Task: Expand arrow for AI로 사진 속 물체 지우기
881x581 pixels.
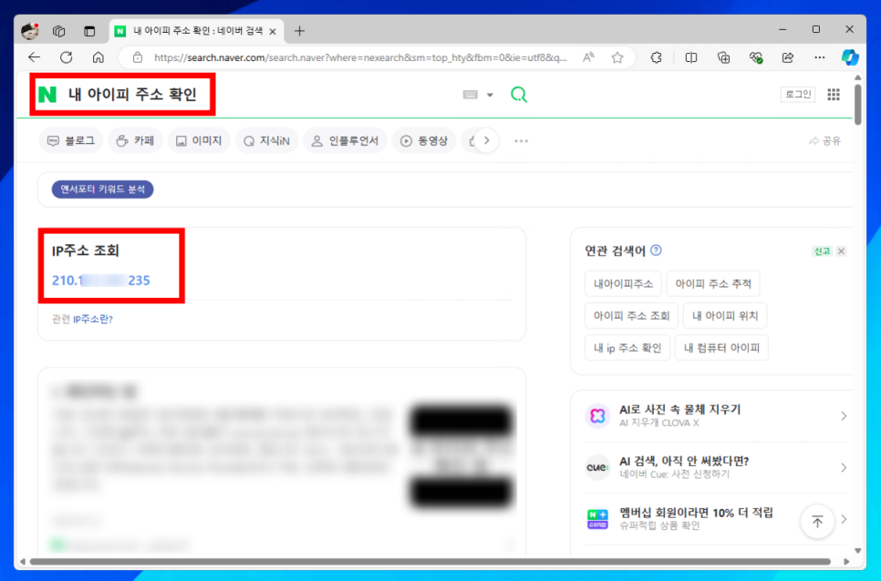Action: coord(844,415)
